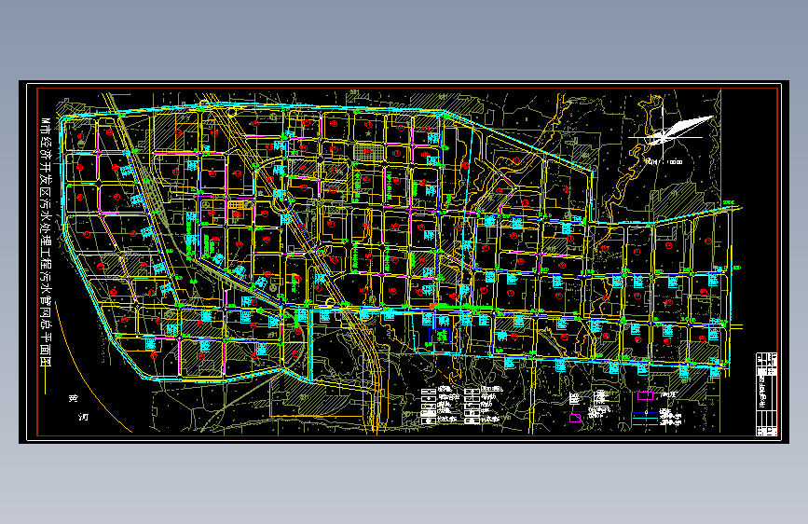Click the 1:10000 scale text under the compass
This screenshot has width=808, height=524.
664,162
